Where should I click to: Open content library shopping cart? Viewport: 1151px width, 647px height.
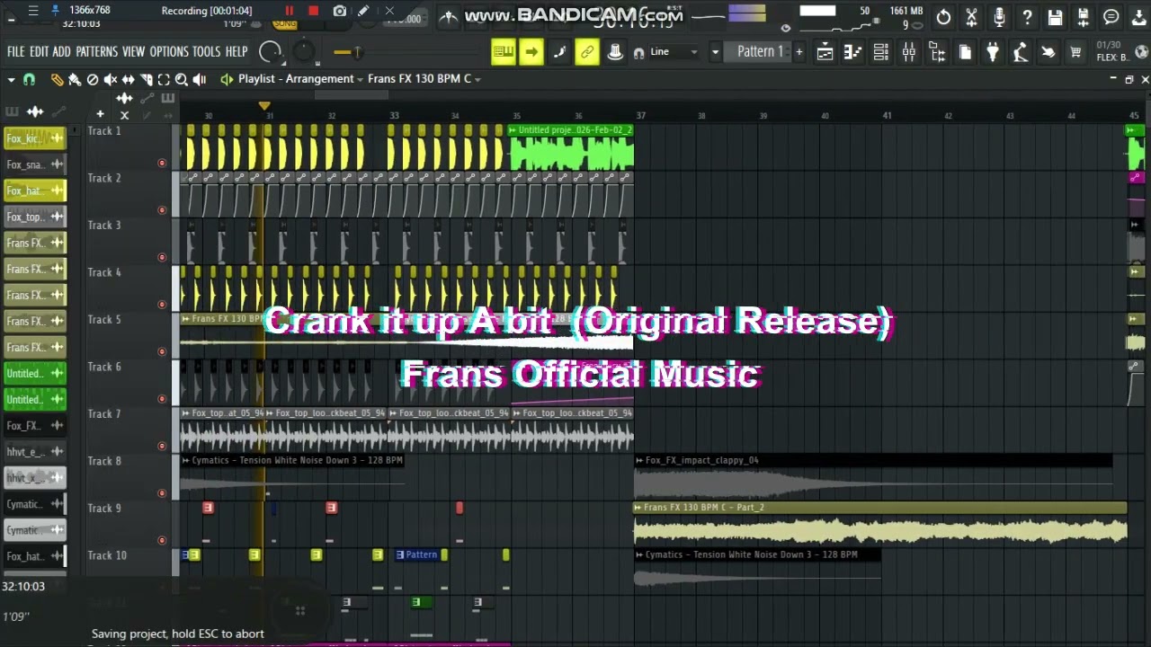pos(1075,52)
